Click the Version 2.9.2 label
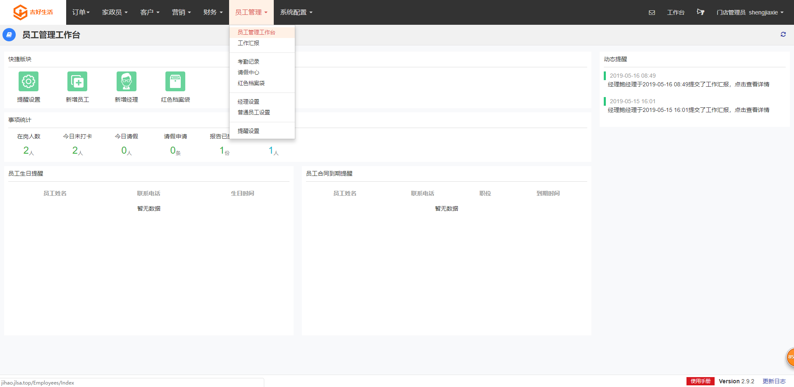The width and height of the screenshot is (794, 387). click(x=737, y=381)
